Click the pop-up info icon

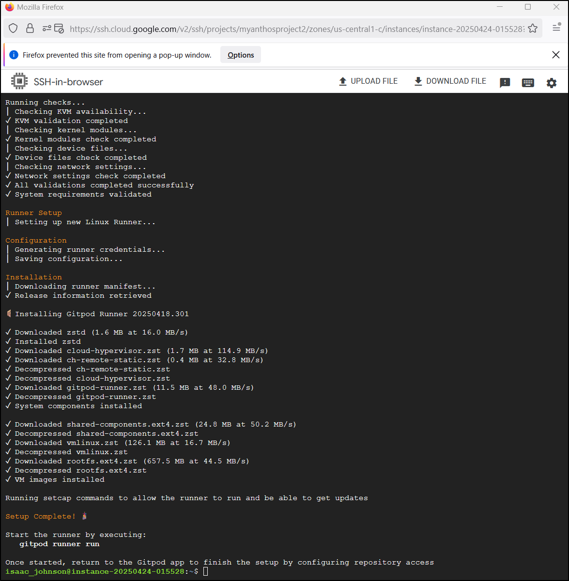click(14, 55)
